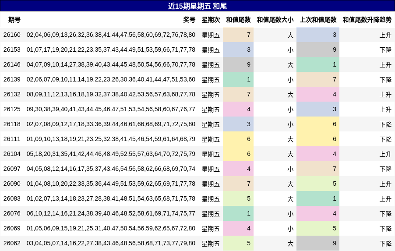The width and height of the screenshot is (395, 251).
Task: Click 上升 trend cell in row 26083
Action: coord(367,198)
